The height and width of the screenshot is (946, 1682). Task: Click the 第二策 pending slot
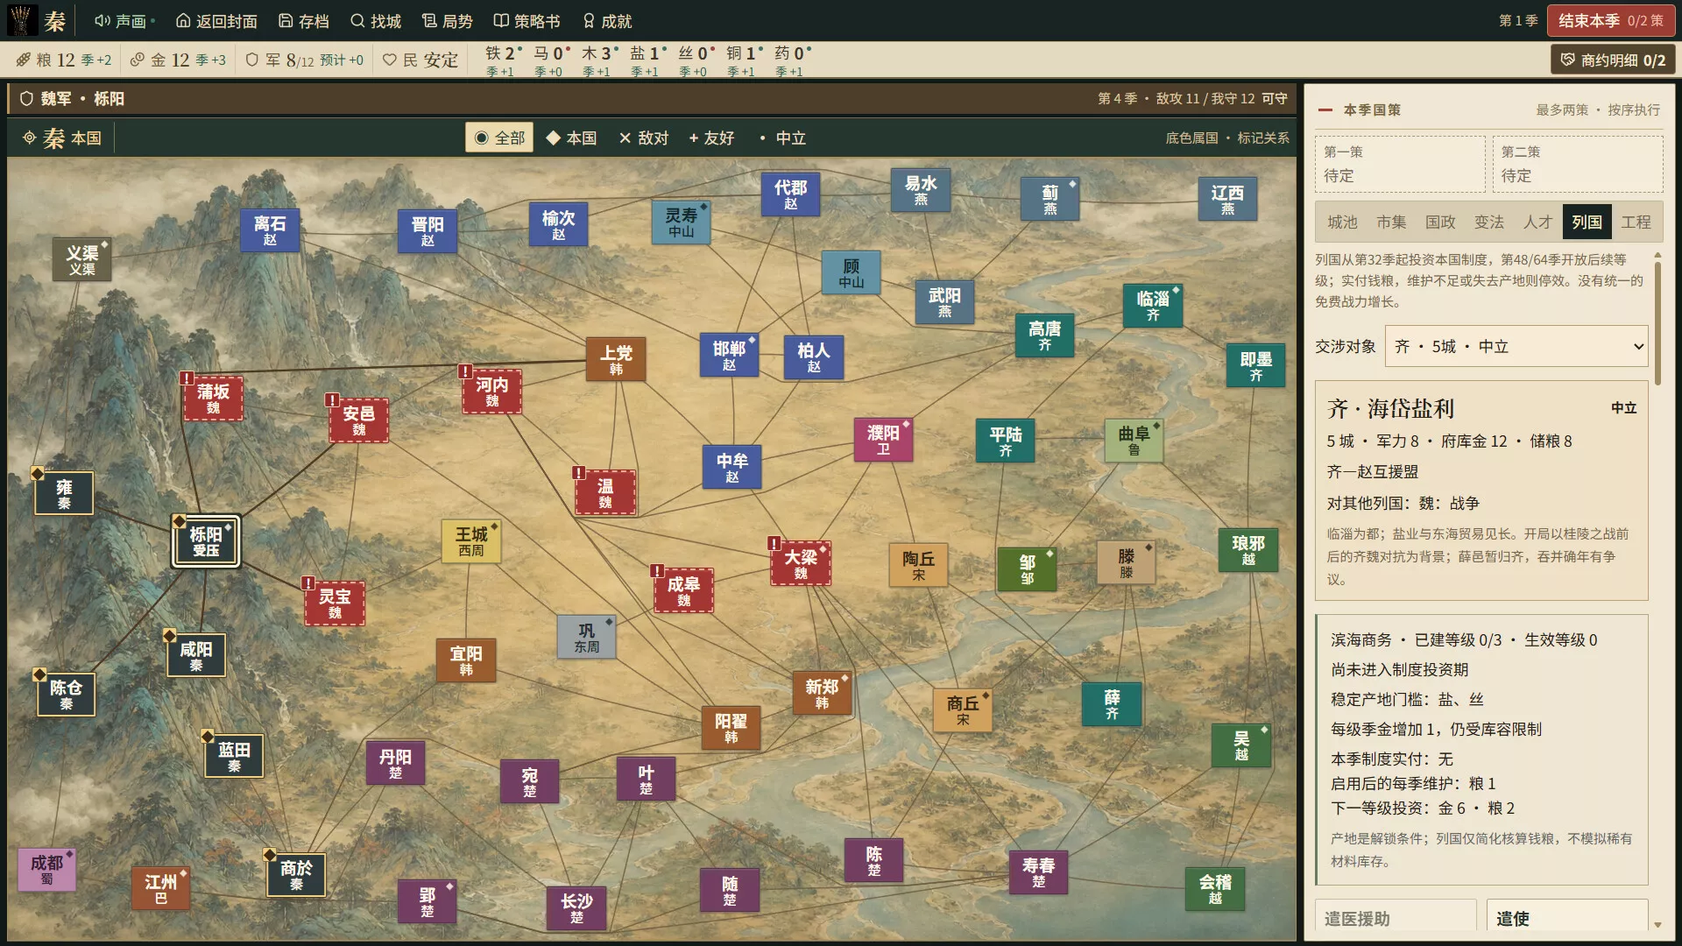pos(1578,164)
